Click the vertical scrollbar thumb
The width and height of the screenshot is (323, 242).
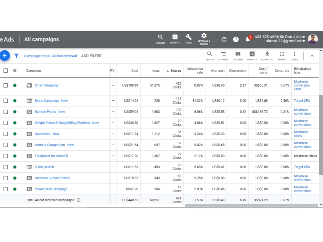[x=321, y=135]
